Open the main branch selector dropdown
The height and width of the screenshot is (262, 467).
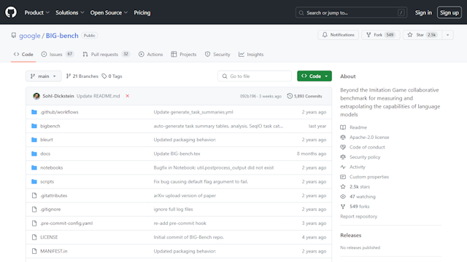click(x=44, y=76)
